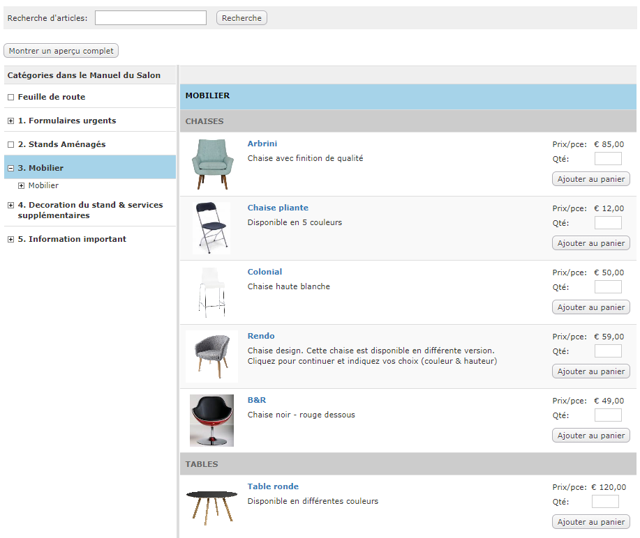Click the price € 59,00
Image resolution: width=640 pixels, height=538 pixels.
coord(609,337)
